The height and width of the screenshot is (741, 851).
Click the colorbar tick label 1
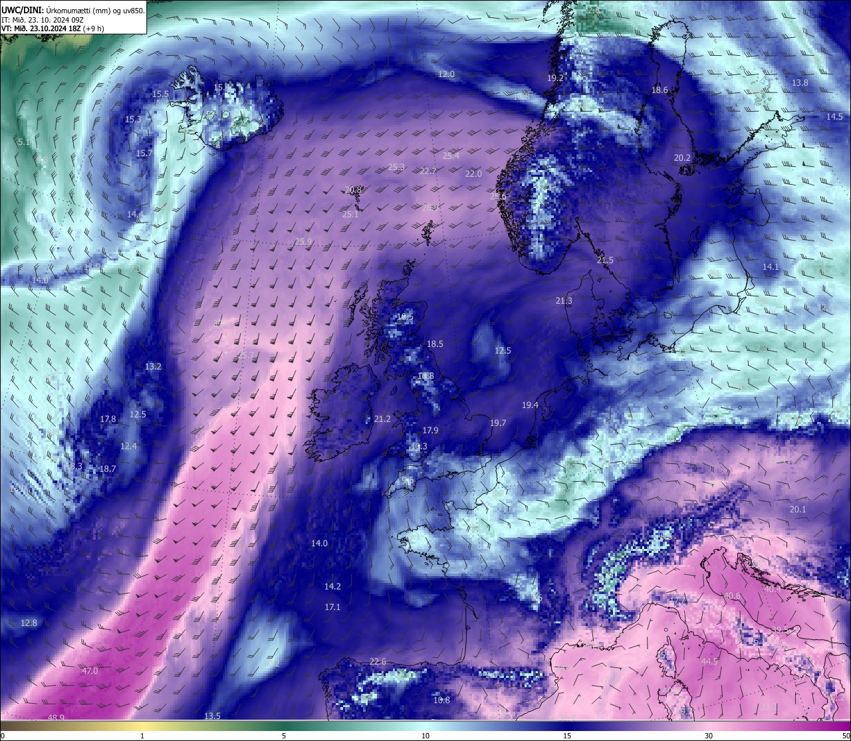(x=142, y=736)
